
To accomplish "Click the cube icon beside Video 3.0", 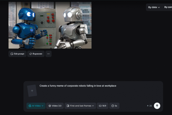I will pyautogui.click(x=49, y=106).
